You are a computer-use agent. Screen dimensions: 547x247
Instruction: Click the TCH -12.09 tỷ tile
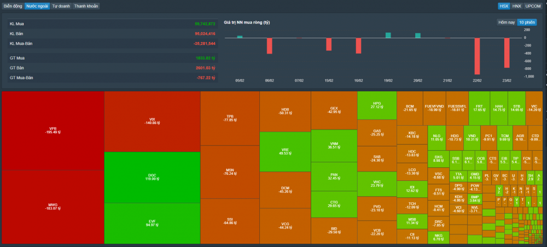[412, 206]
